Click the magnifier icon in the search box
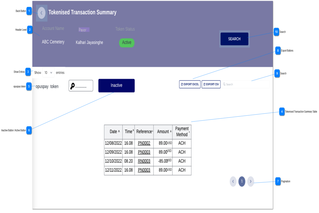The image size is (319, 213). tap(224, 84)
